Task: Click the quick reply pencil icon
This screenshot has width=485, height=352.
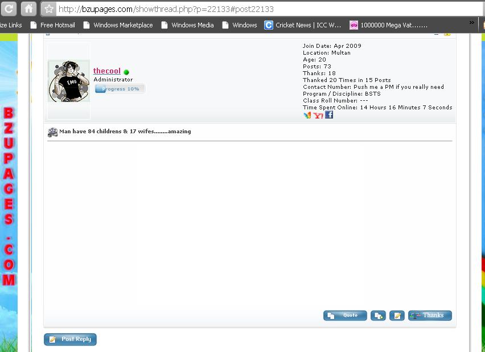Action: (x=397, y=316)
